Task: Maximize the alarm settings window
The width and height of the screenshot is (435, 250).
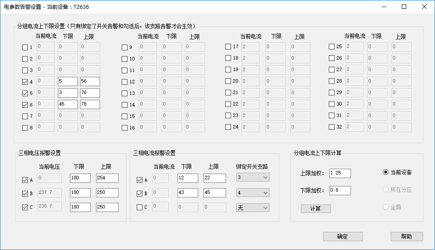Action: tap(404, 7)
